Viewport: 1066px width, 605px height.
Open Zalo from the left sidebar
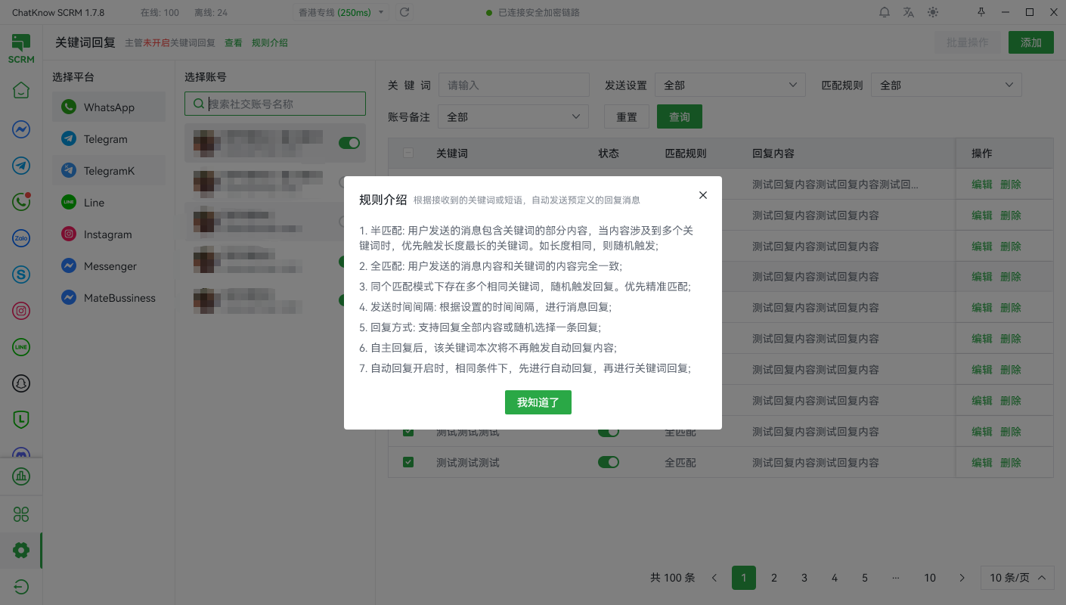(21, 238)
